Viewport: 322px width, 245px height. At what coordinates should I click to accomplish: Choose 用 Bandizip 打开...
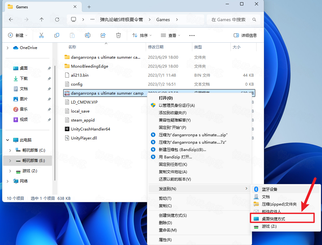point(200,157)
